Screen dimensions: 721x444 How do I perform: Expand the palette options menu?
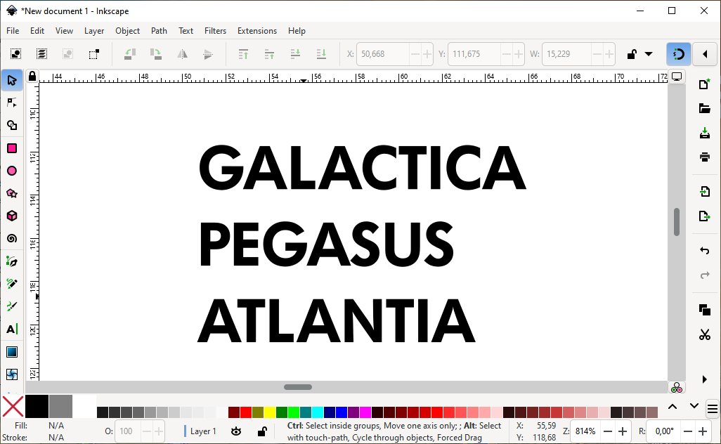click(713, 409)
